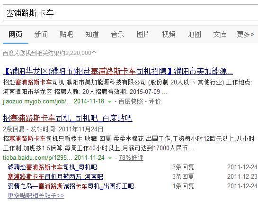Open the 音乐 tab

pos(117,35)
